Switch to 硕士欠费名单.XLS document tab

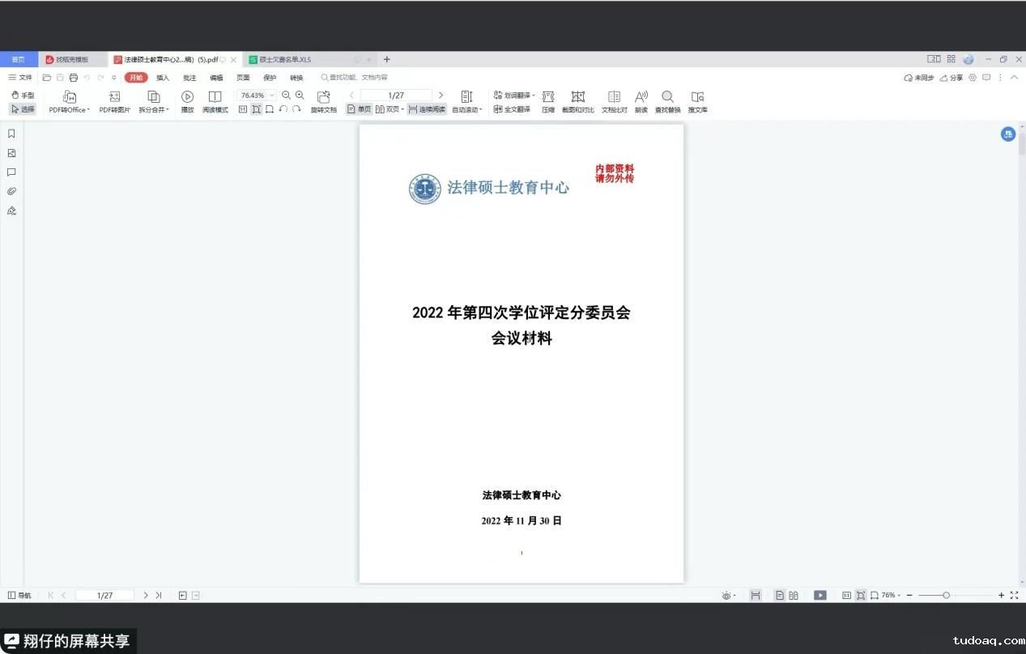click(284, 60)
